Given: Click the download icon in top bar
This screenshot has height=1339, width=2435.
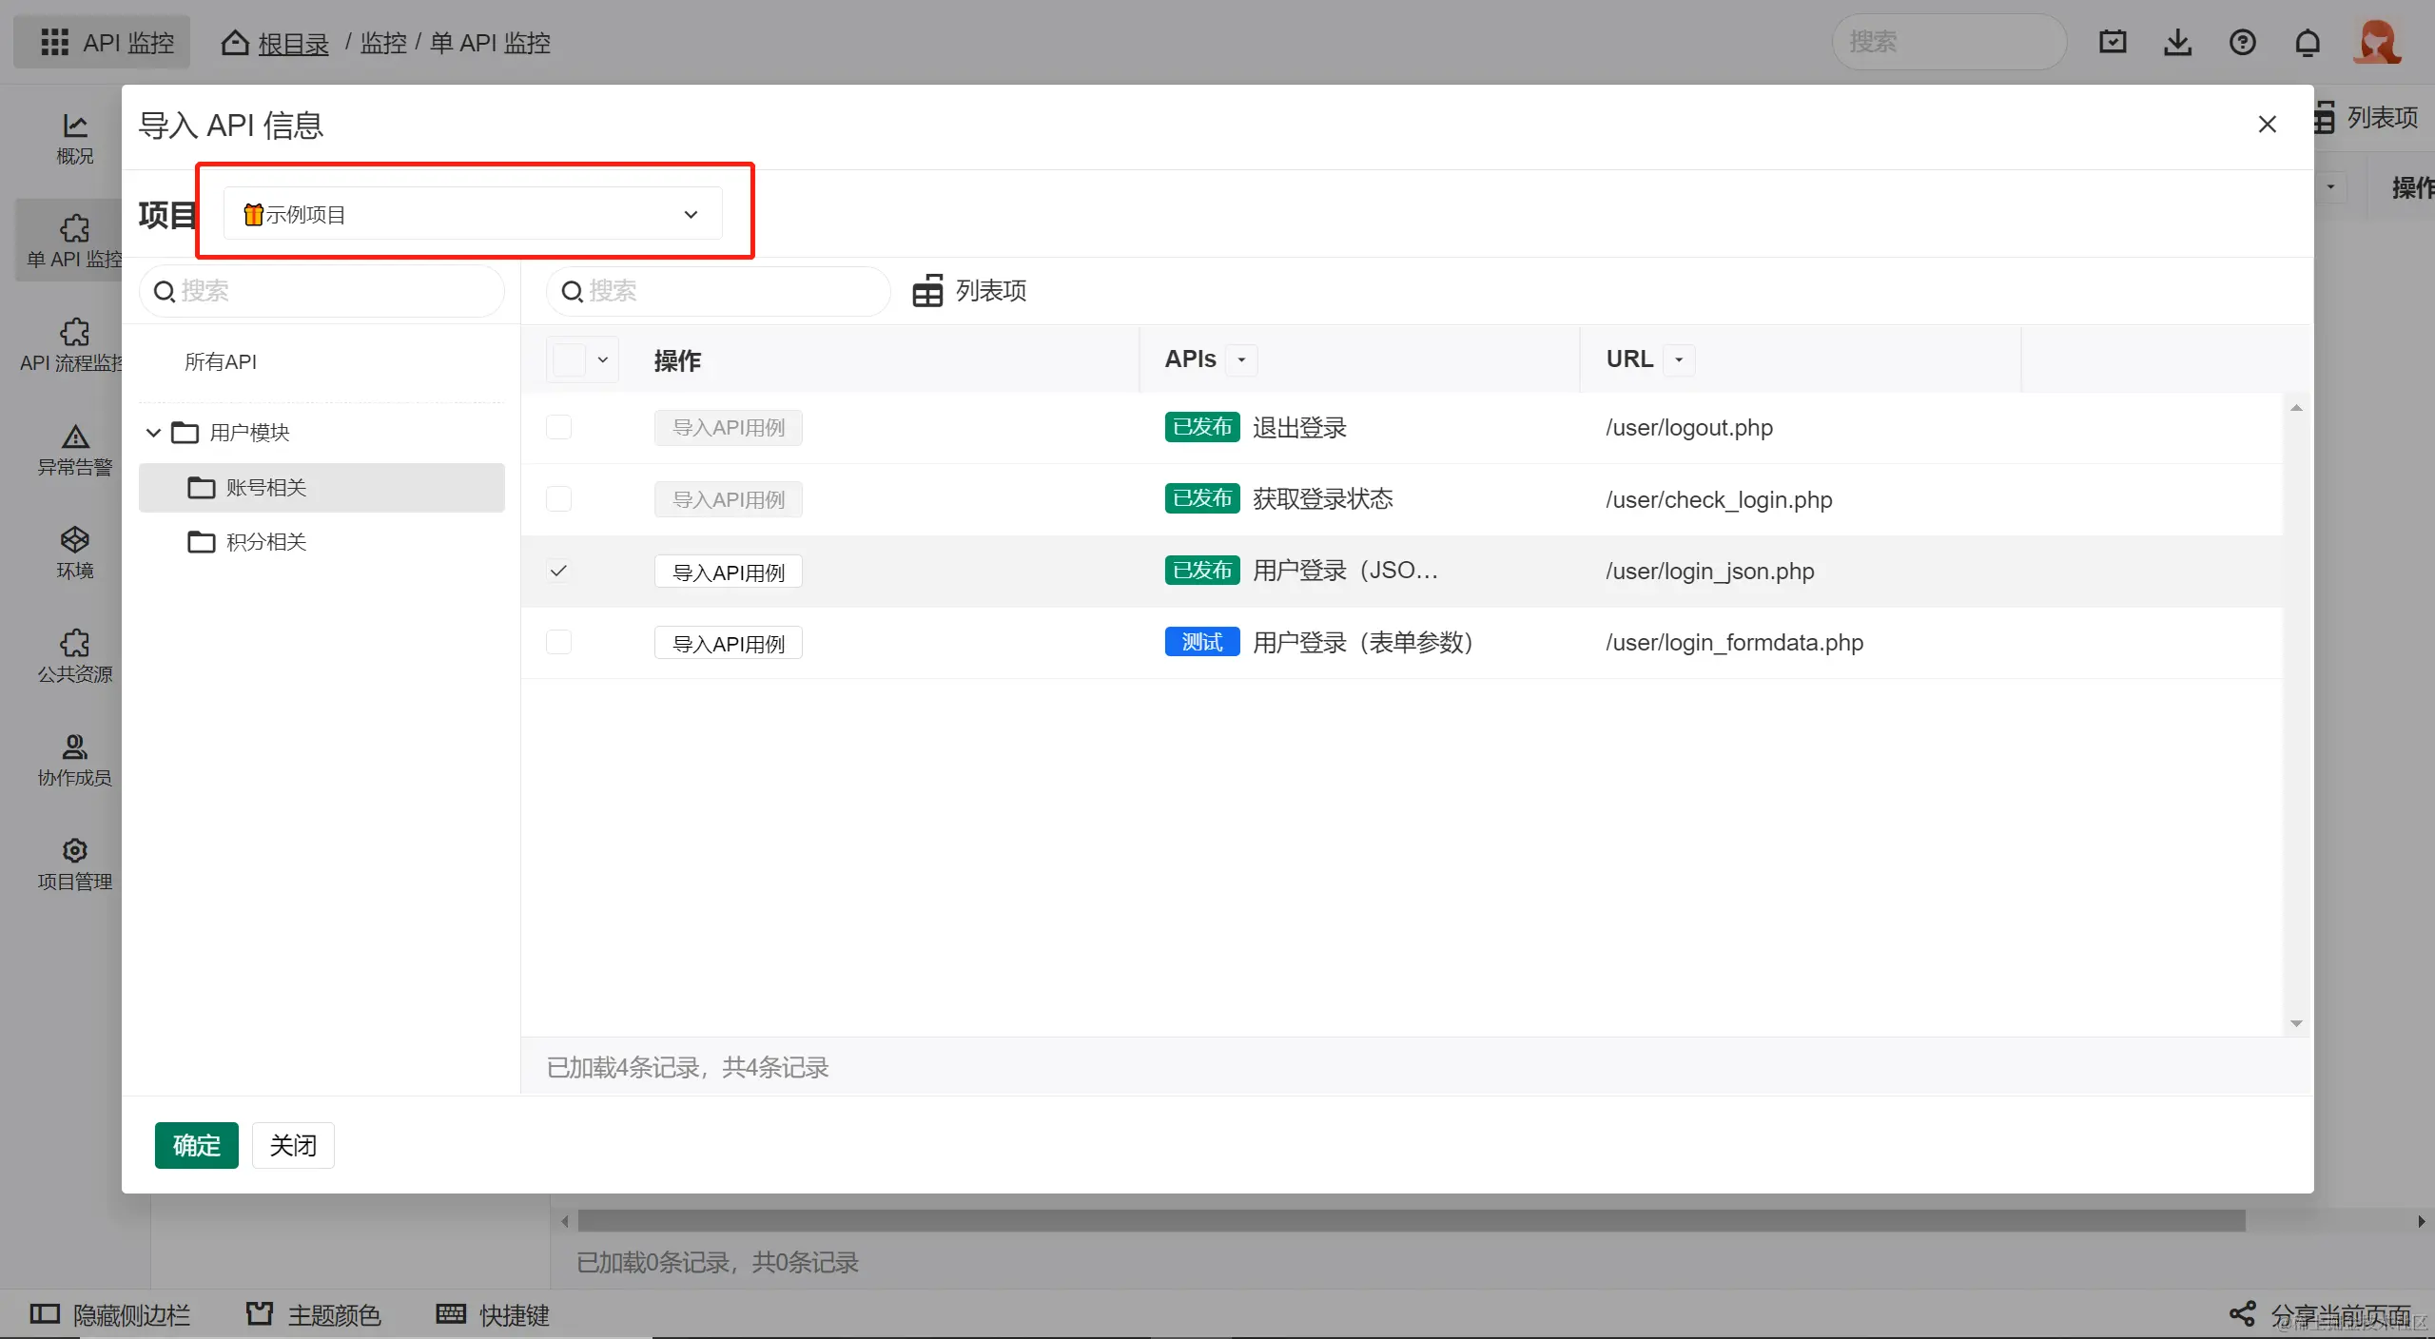Looking at the screenshot, I should point(2177,43).
